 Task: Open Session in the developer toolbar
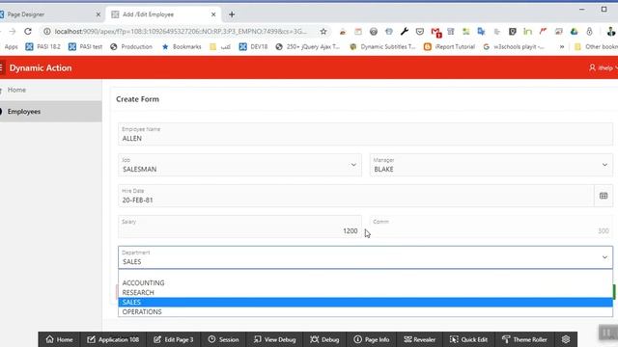pyautogui.click(x=223, y=339)
